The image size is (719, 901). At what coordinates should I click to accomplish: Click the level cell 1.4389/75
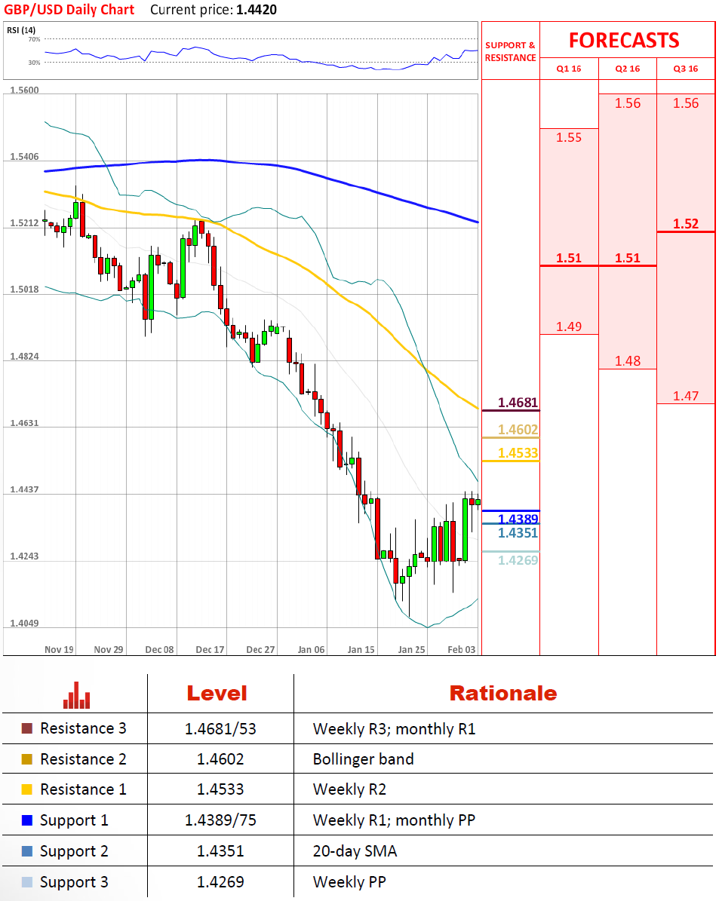(220, 820)
